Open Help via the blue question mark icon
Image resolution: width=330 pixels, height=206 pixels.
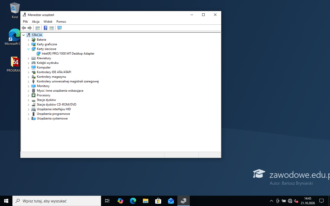tap(45, 28)
